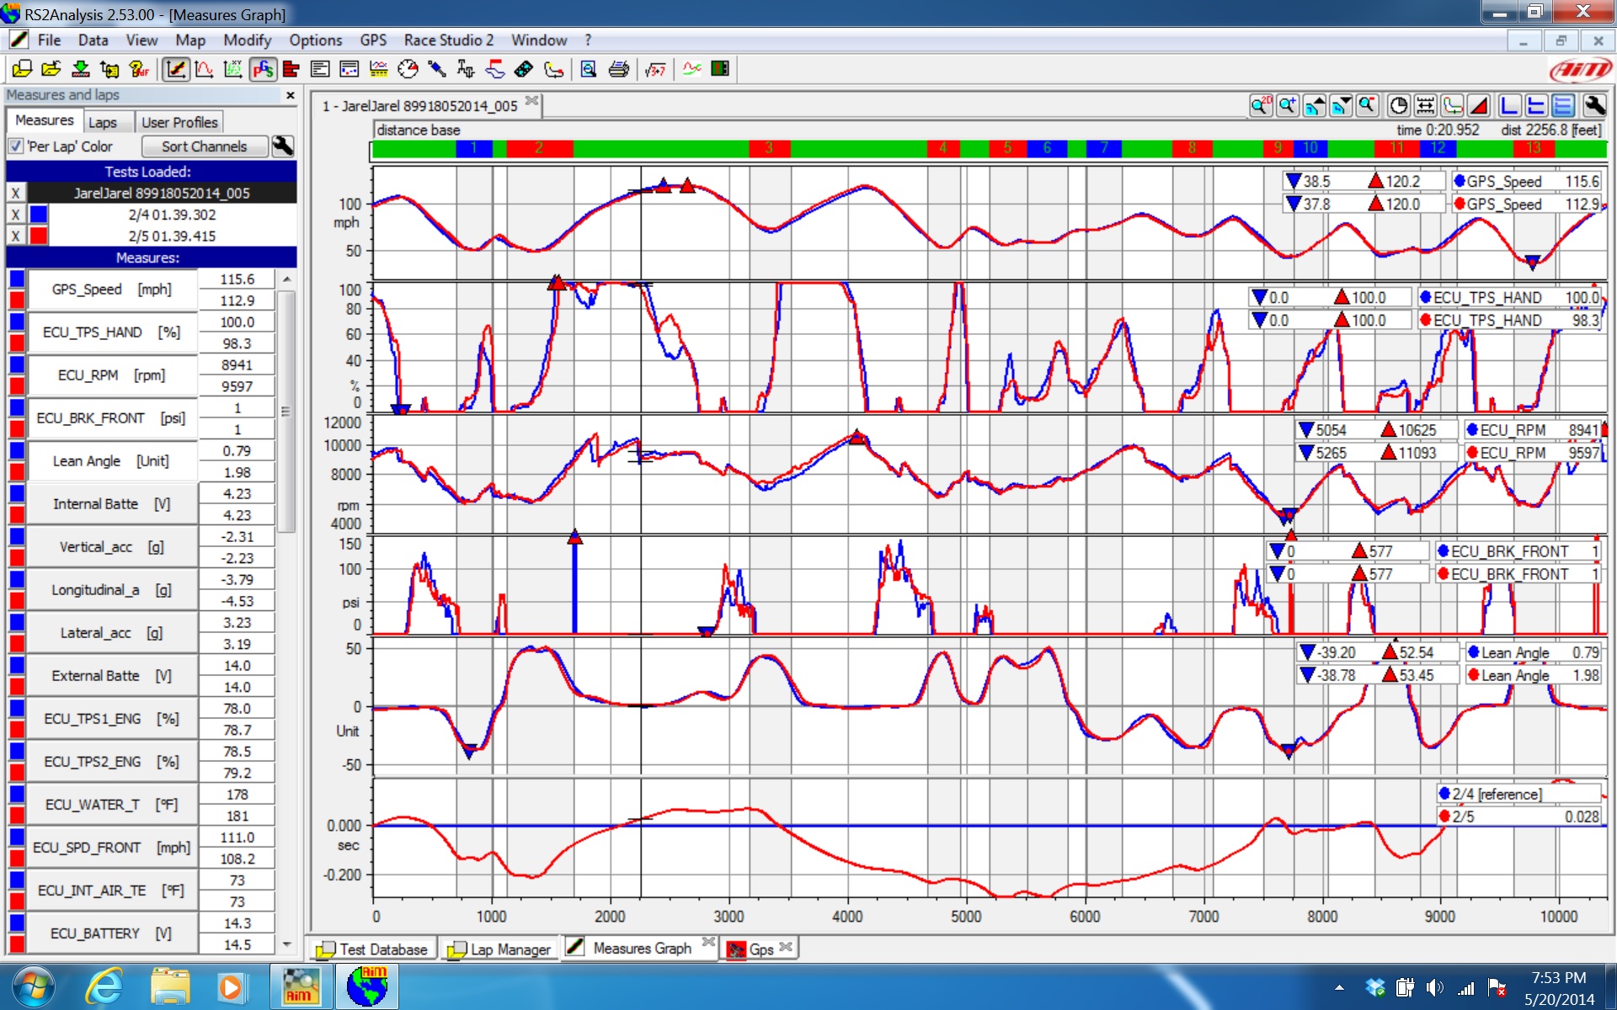Click the zoom 2D magnifier icon

pos(1261,106)
